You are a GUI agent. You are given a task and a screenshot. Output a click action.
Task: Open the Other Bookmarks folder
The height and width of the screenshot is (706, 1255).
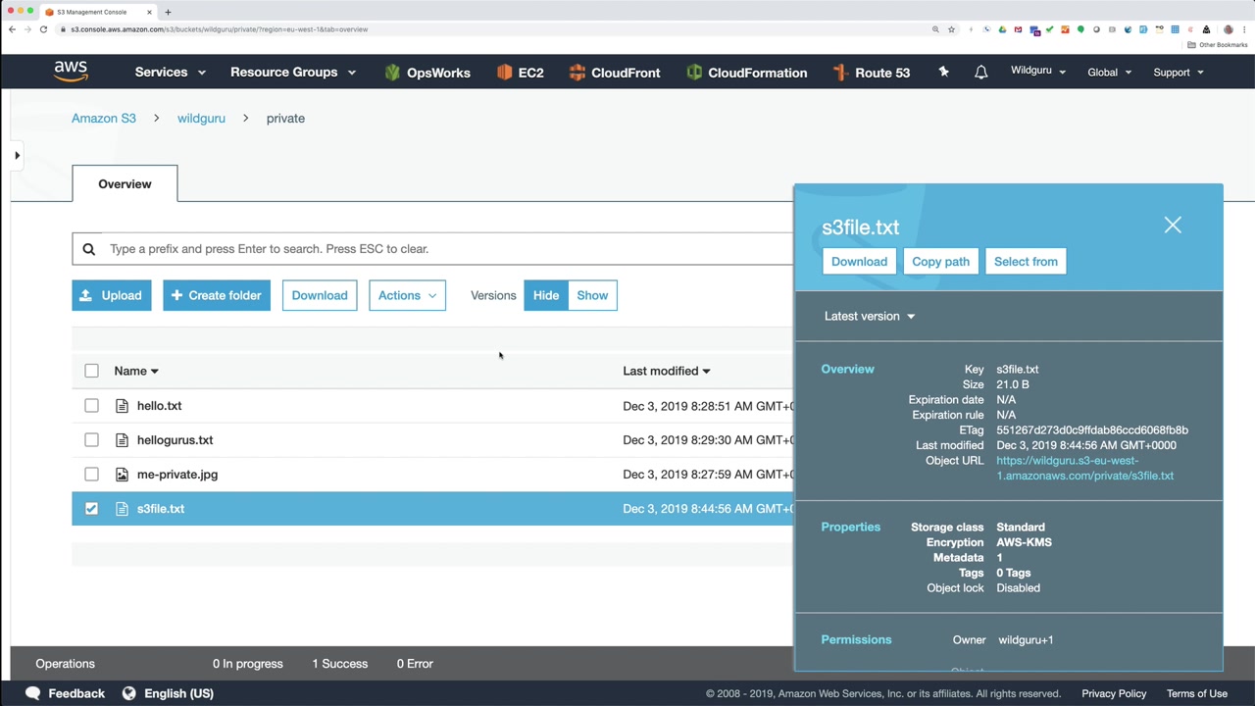[x=1217, y=45]
